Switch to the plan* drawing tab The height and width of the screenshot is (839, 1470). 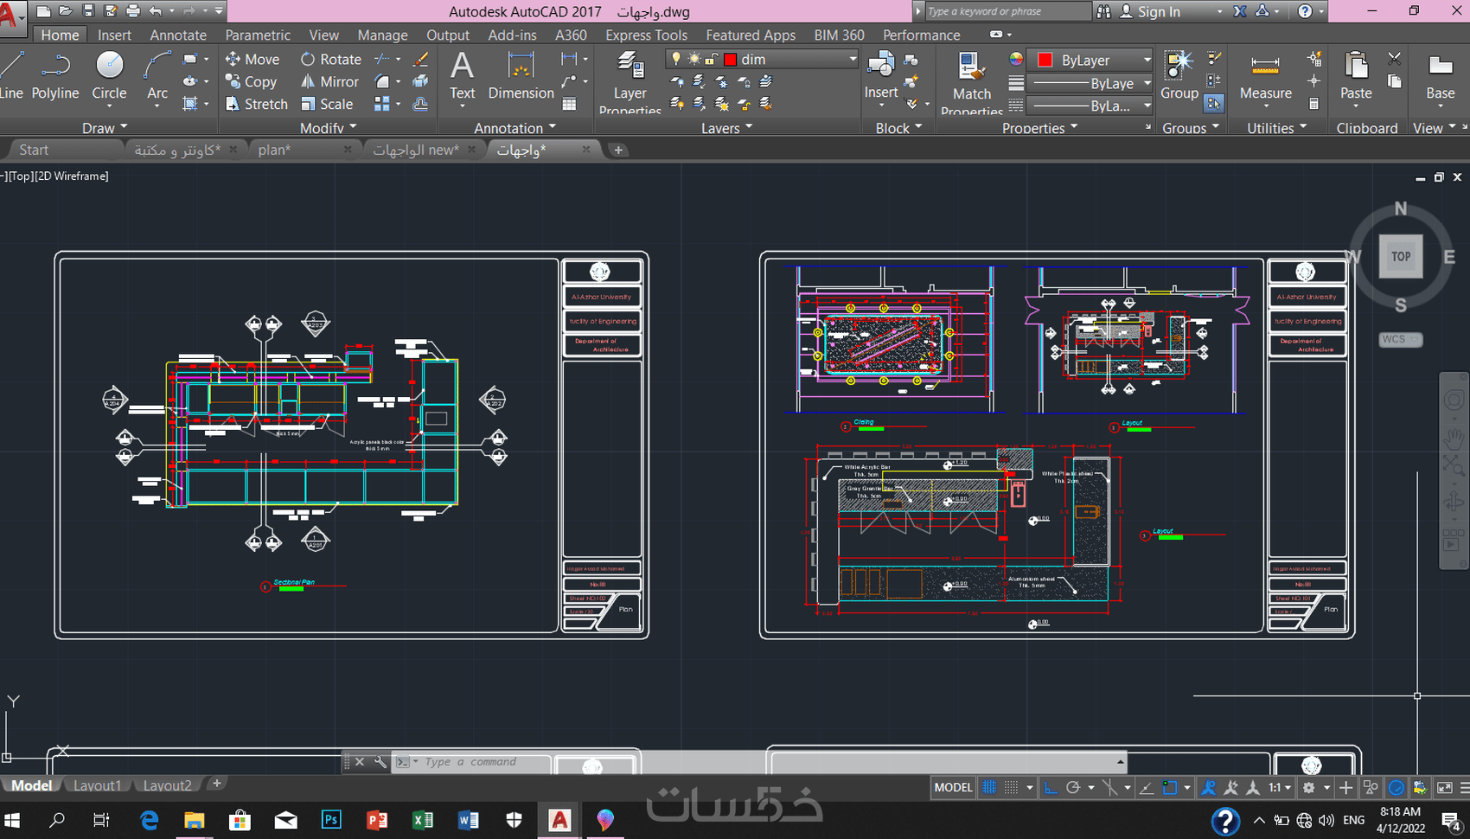(275, 150)
